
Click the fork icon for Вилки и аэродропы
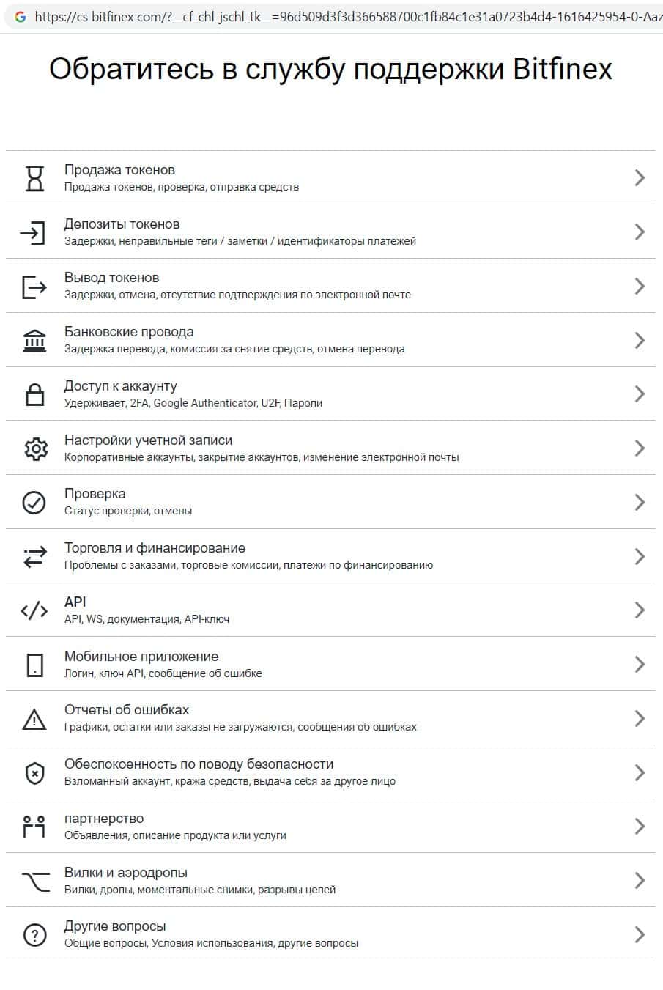click(35, 880)
